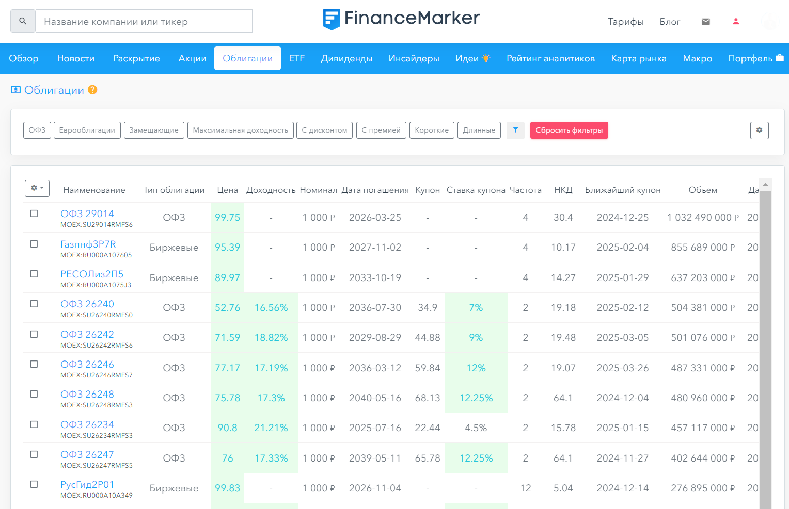Viewport: 789px width, 509px height.
Task: Open the ОФЗ 26234 bond link
Action: (87, 424)
